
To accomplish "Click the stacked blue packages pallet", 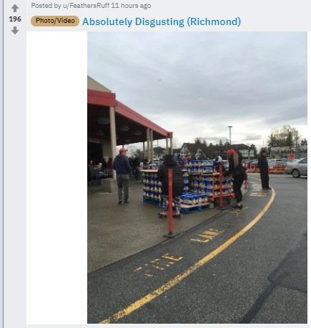I will click(188, 182).
